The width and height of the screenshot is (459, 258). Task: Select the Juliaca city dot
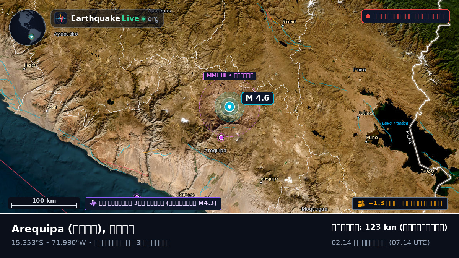pos(358,117)
